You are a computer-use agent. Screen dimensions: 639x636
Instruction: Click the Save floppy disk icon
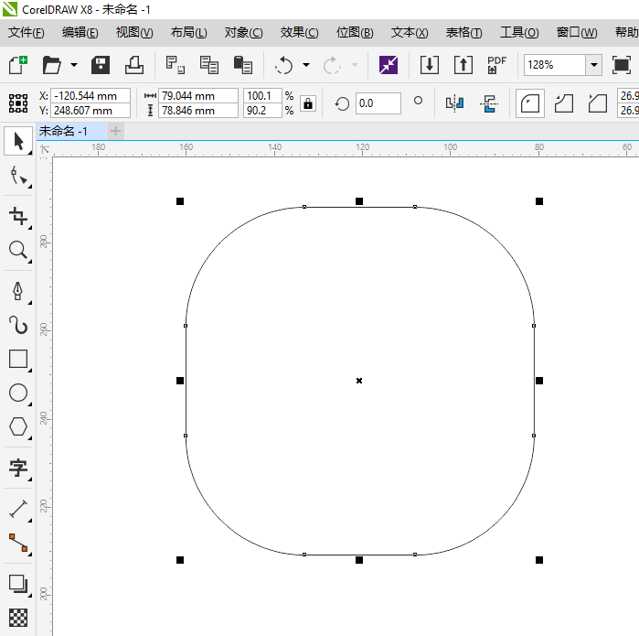[101, 65]
